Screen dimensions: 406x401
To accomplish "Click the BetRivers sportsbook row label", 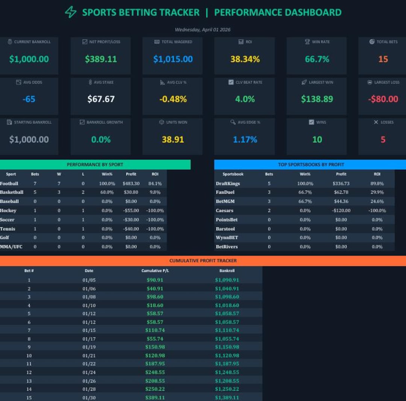I will [x=227, y=247].
